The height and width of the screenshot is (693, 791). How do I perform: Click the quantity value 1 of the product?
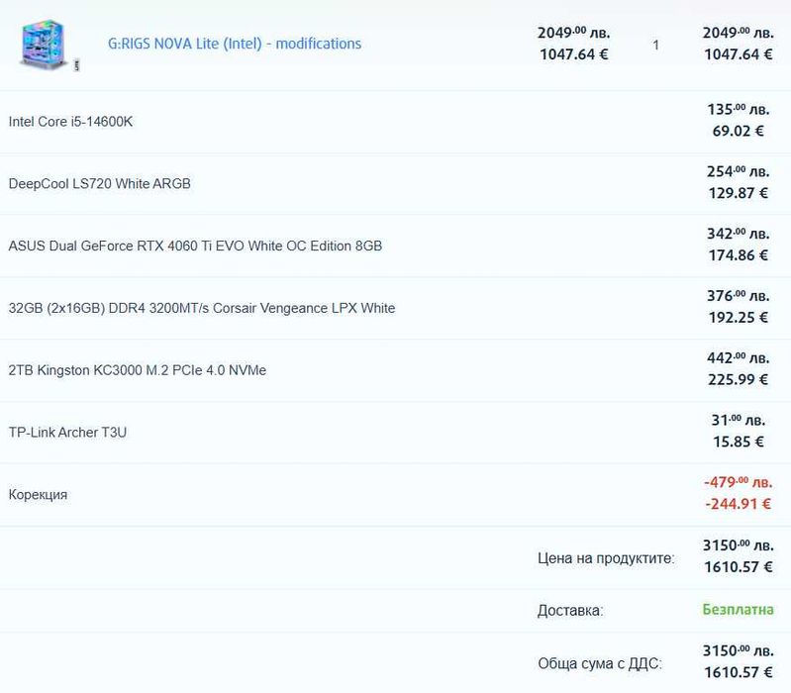(x=655, y=45)
